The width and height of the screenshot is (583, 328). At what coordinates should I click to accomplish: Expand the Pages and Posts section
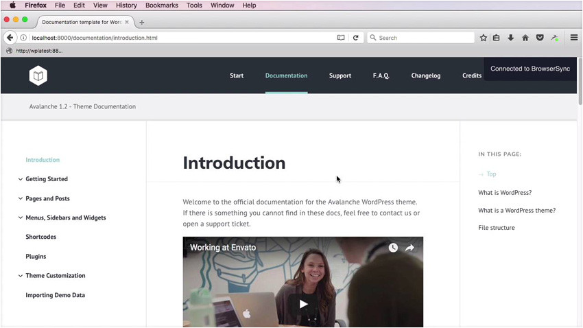pos(21,198)
